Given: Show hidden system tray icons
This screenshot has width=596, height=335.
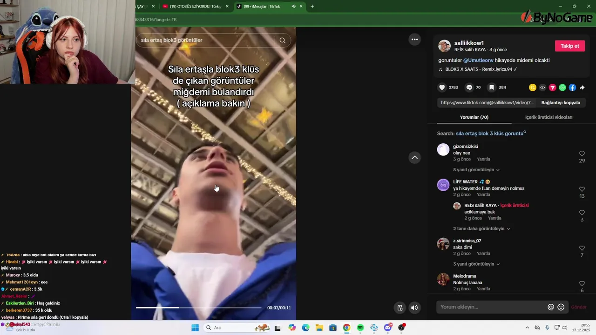Looking at the screenshot, I should (527, 328).
